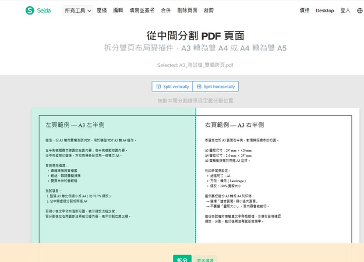Open the 價格 page
364x262 pixels.
[x=305, y=10]
